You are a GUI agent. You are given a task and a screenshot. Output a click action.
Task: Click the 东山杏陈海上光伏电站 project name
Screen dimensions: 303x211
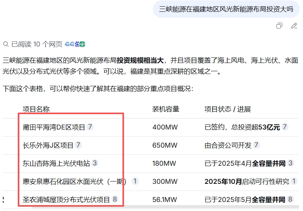(x=56, y=163)
